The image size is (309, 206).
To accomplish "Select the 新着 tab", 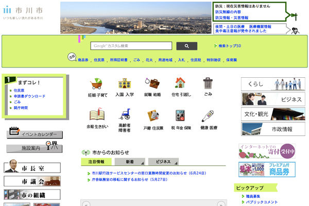I will [130, 162].
